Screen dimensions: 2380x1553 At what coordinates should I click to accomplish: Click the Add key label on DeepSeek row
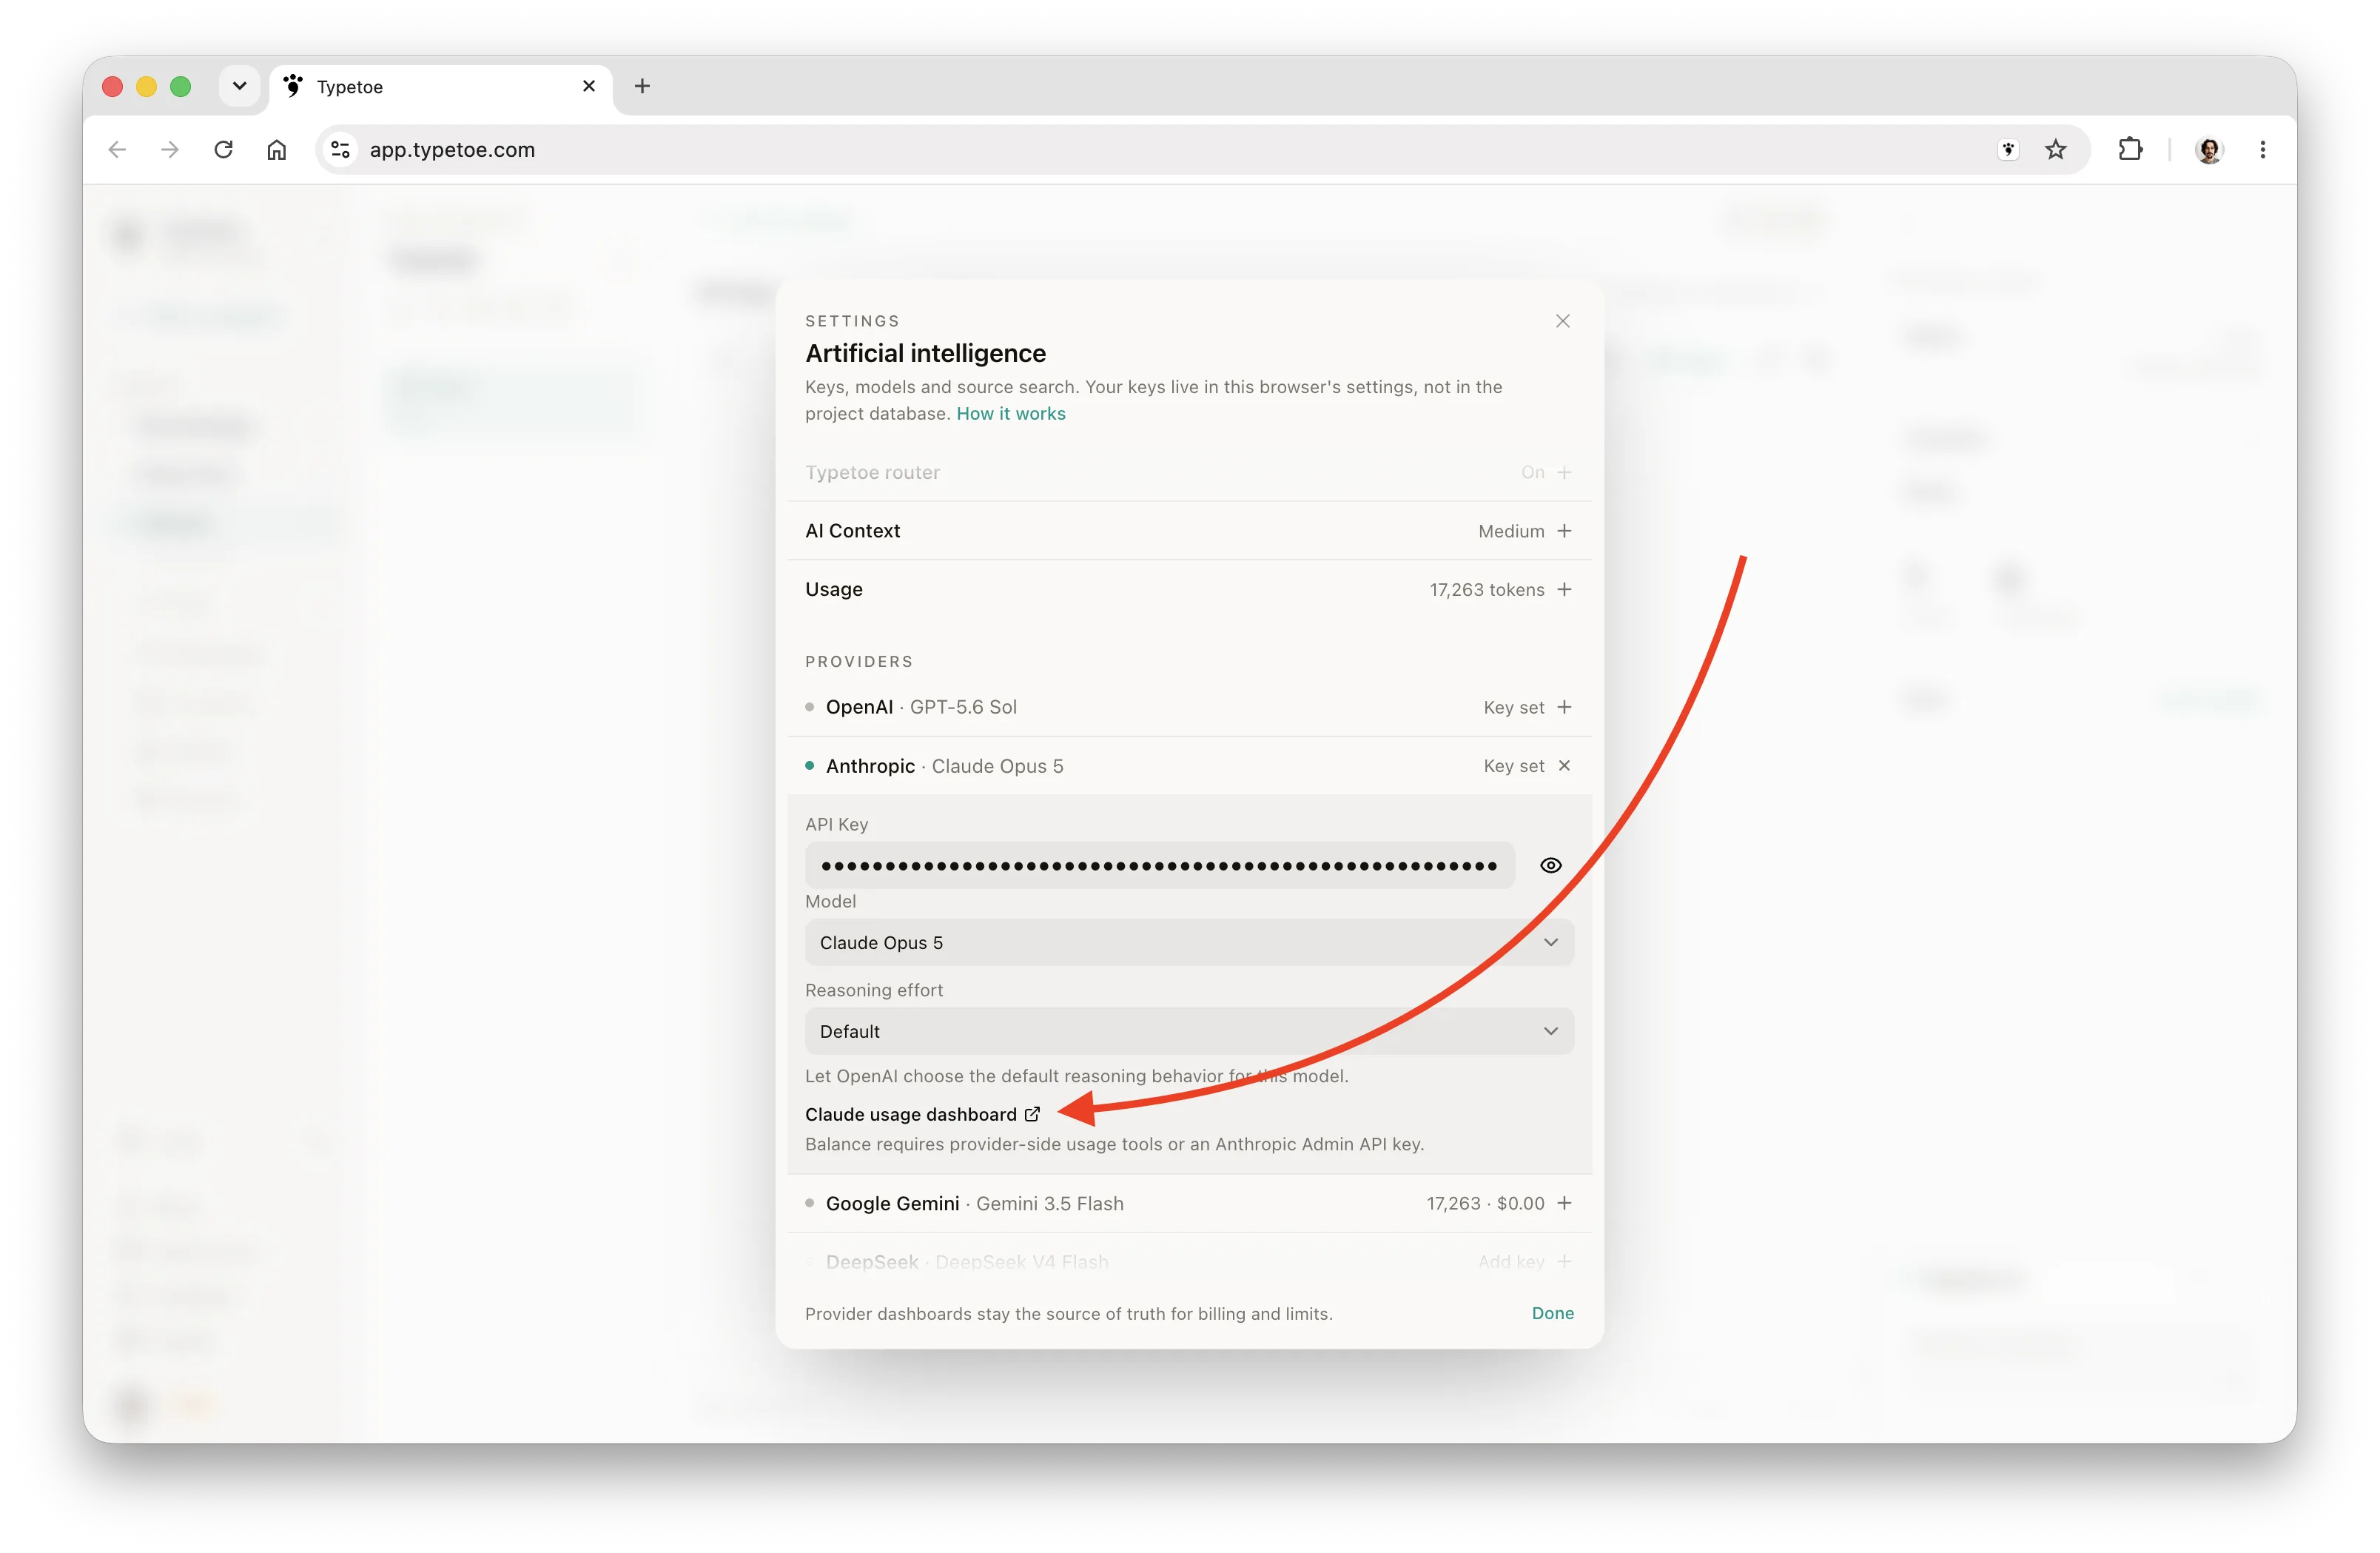(x=1511, y=1262)
